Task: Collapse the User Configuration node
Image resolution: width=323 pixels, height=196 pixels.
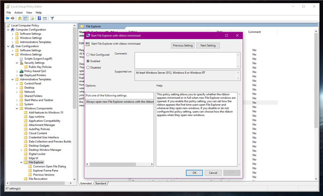Action: (8, 46)
